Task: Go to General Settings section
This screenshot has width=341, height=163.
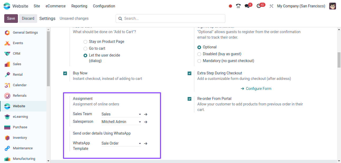Action: (x=23, y=33)
